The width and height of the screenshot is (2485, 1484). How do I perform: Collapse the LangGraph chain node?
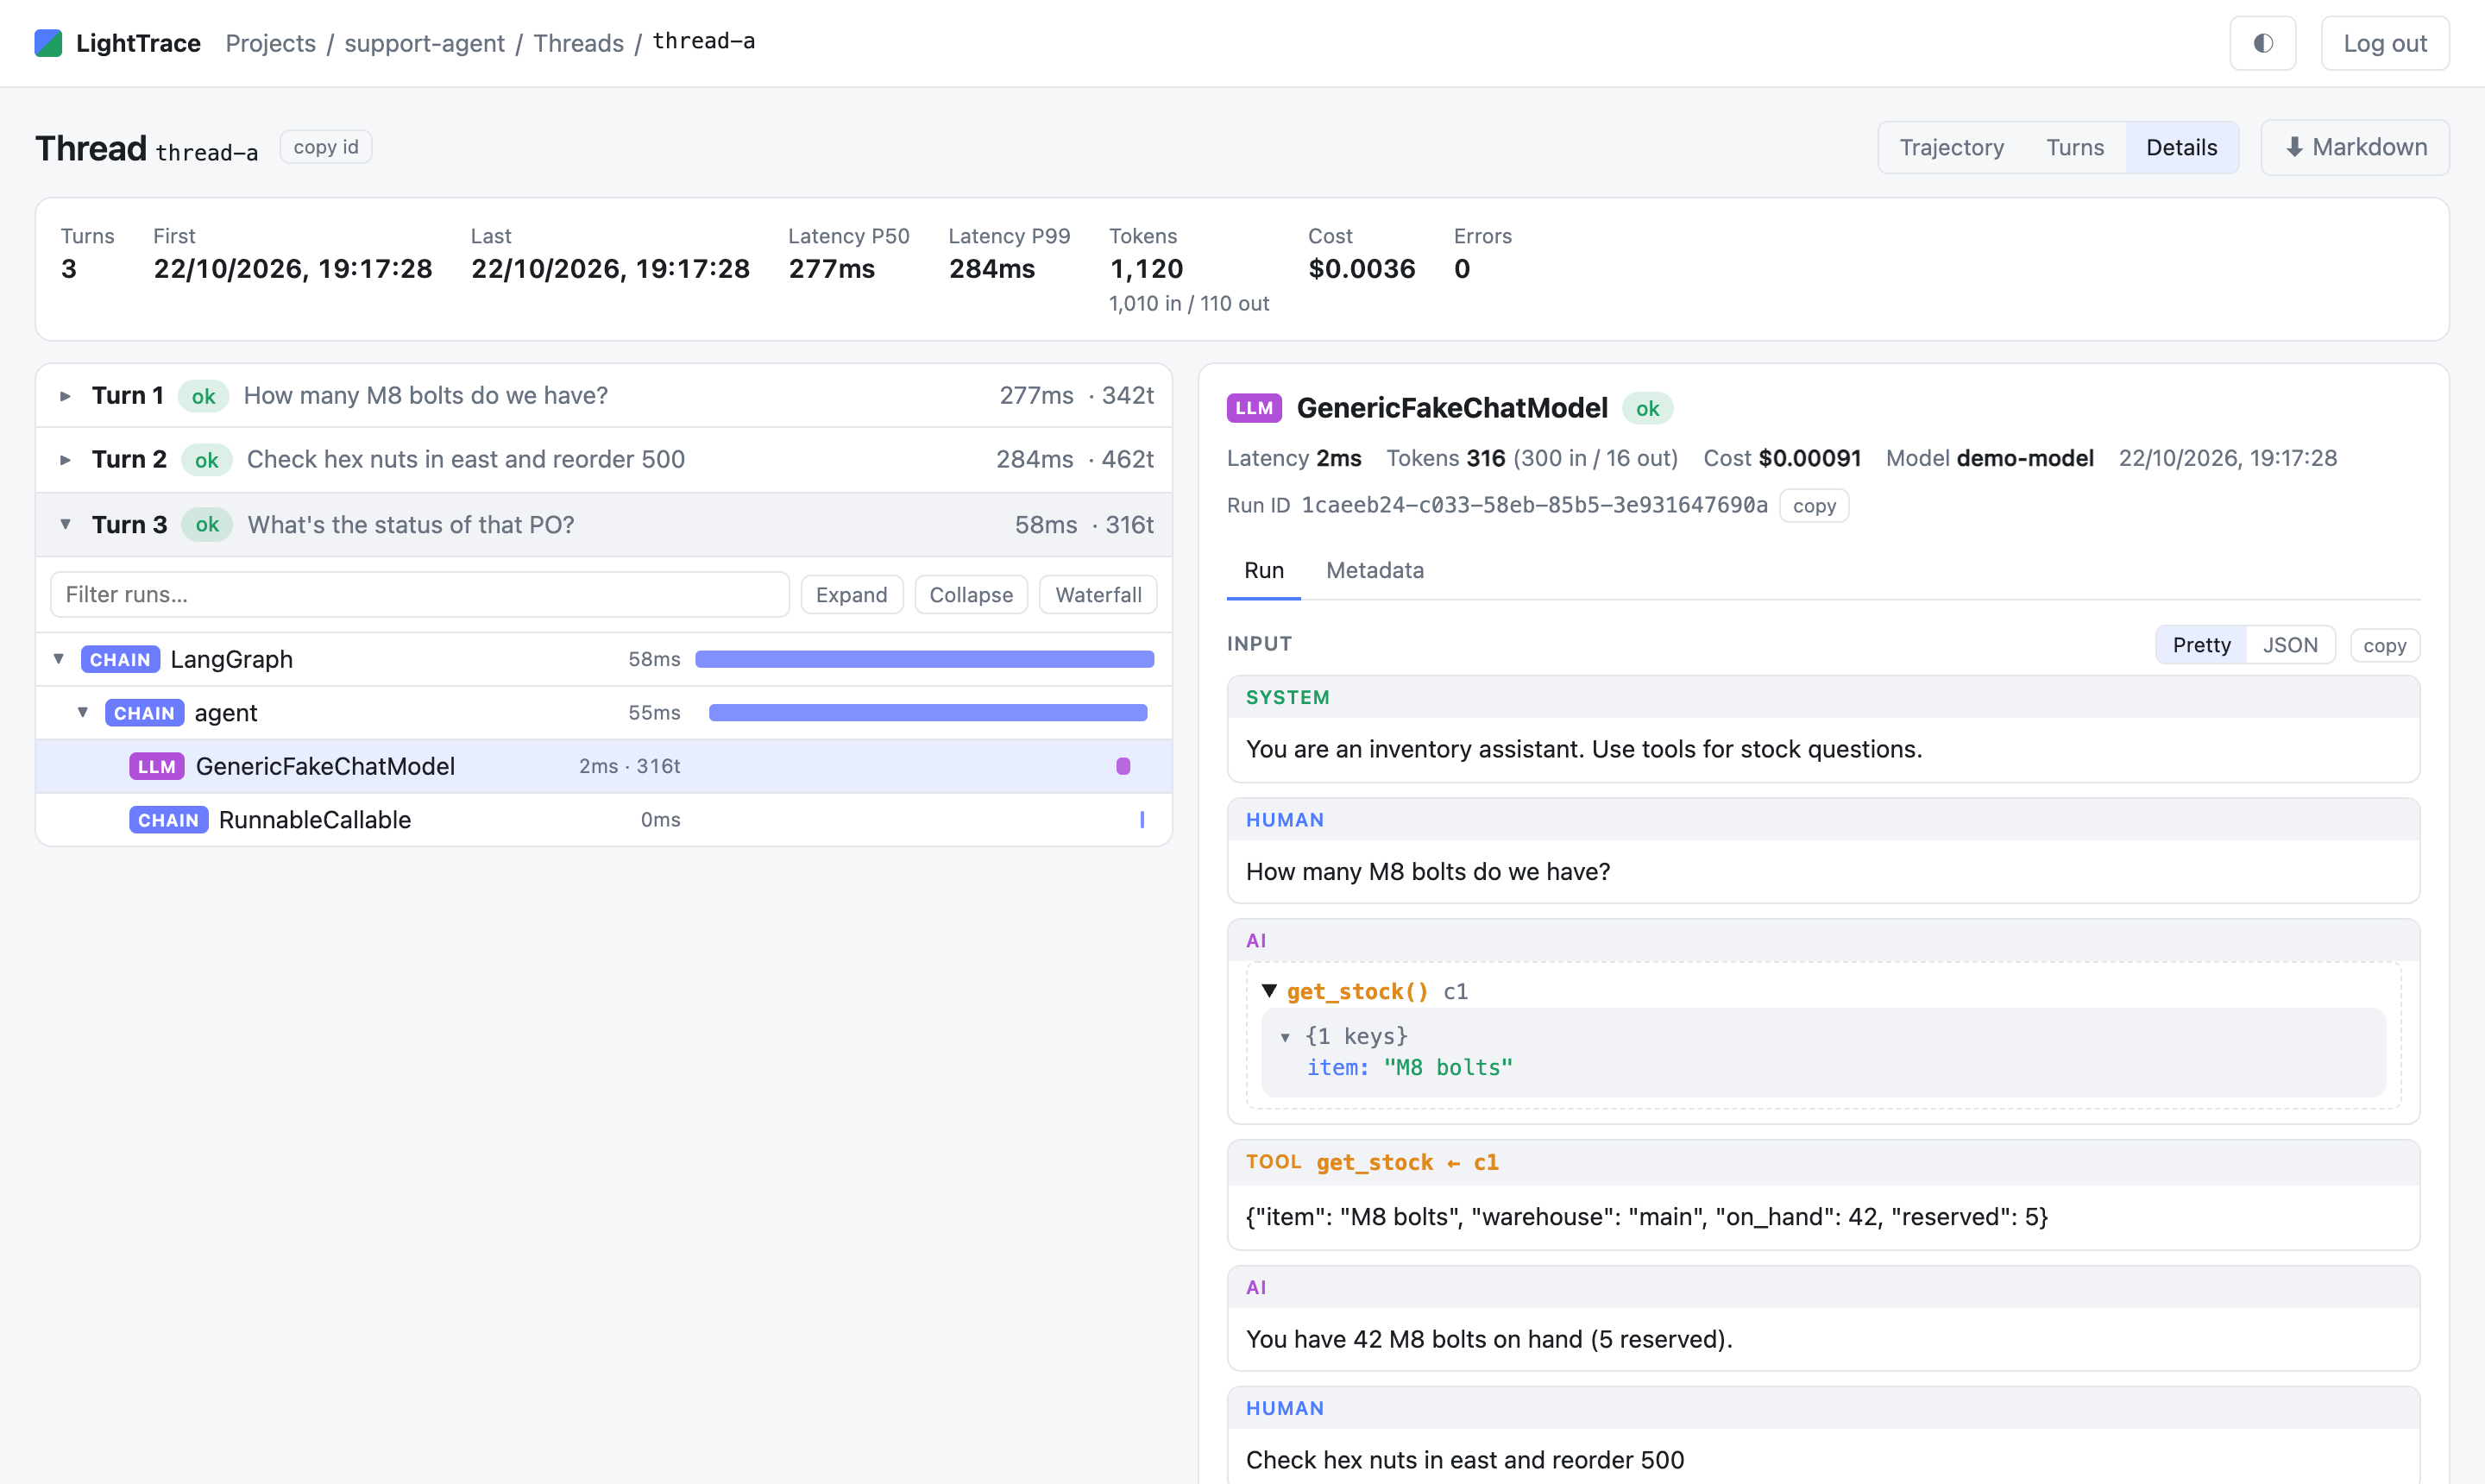59,659
